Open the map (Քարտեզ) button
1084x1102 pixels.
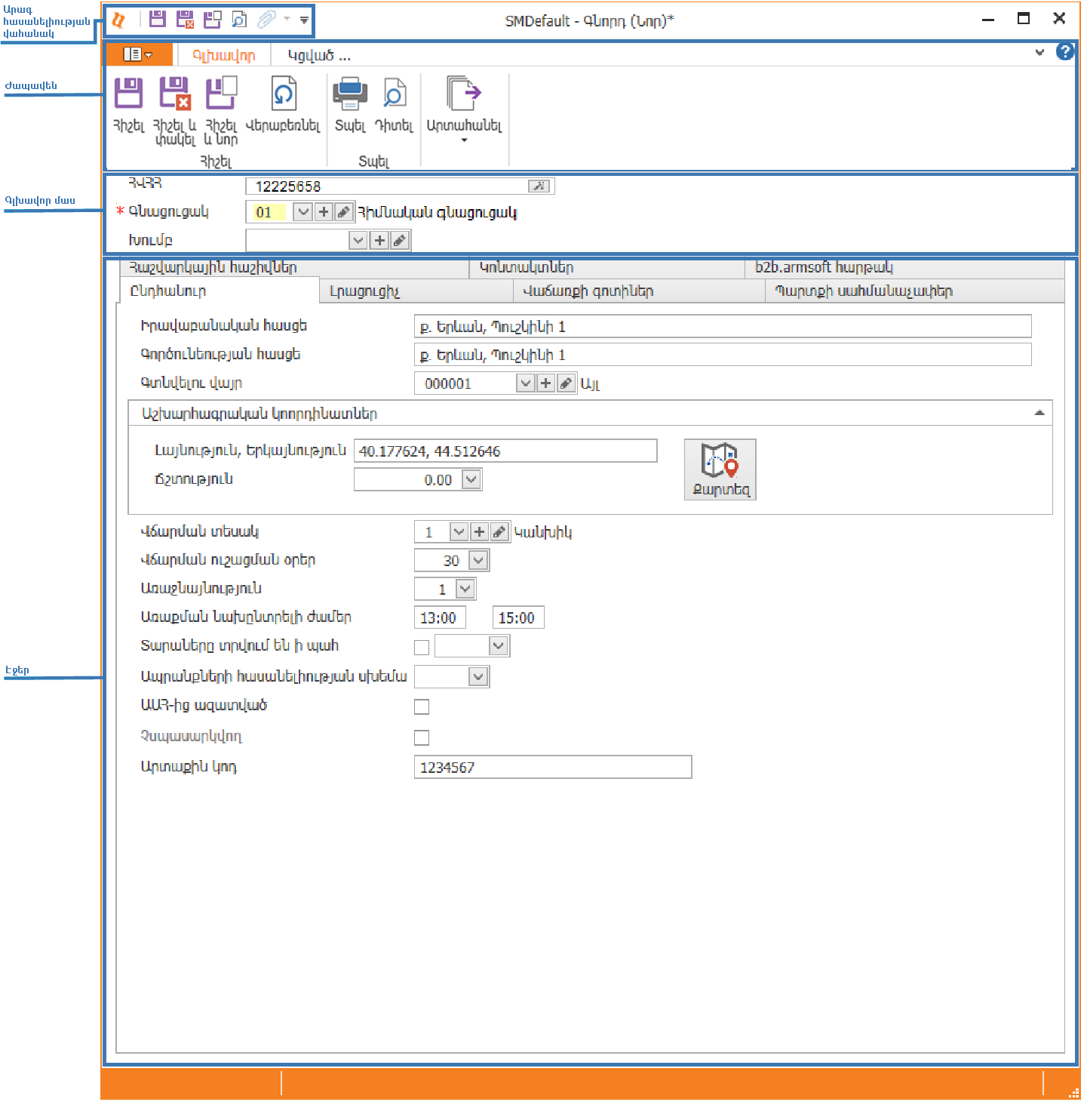[x=720, y=469]
